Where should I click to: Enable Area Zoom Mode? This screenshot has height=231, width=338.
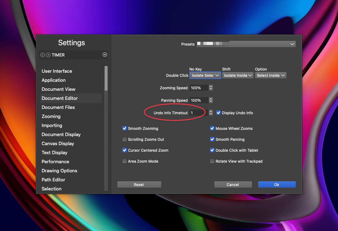click(124, 161)
